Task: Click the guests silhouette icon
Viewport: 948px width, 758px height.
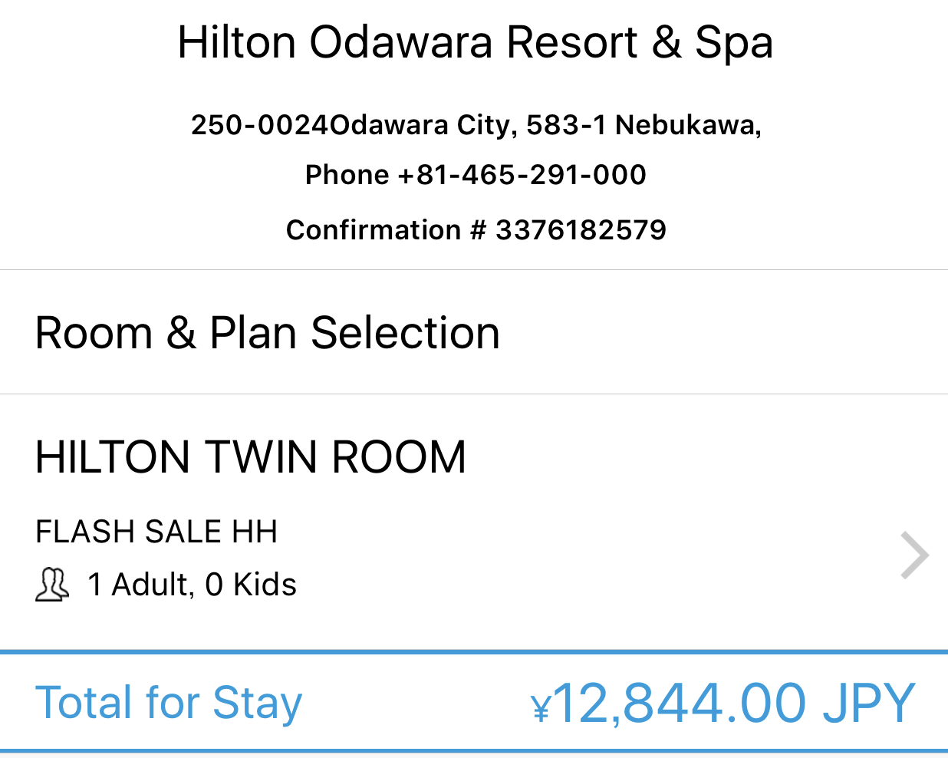Action: coord(52,585)
